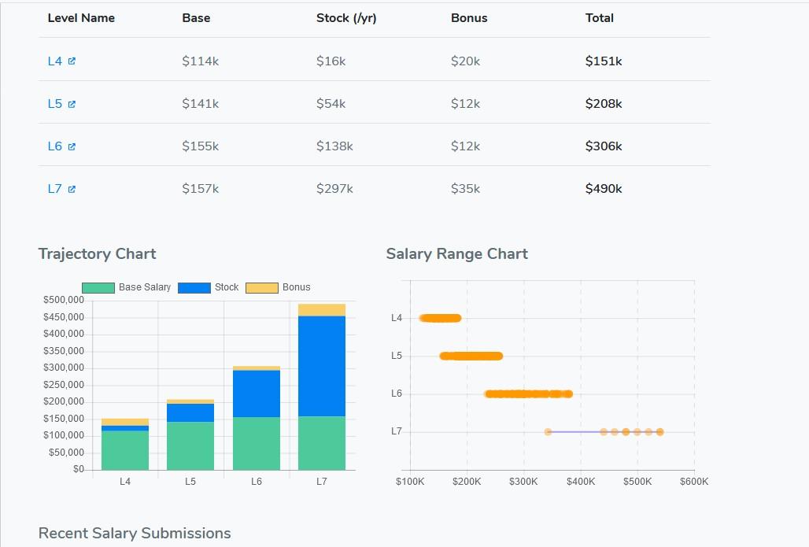809x547 pixels.
Task: Open the external link icon next to L7
Action: click(72, 189)
